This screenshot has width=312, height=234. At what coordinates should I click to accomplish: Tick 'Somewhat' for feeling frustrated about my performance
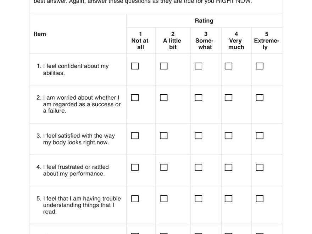(199, 167)
